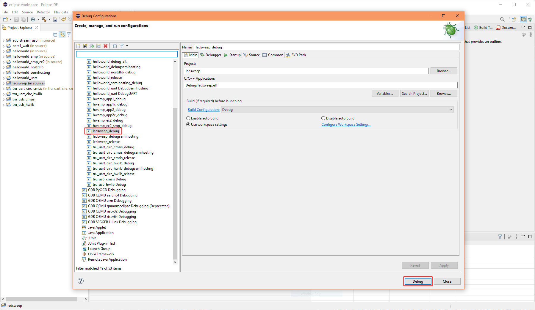The image size is (535, 310).
Task: Enable auto build before launching
Action: (x=188, y=118)
